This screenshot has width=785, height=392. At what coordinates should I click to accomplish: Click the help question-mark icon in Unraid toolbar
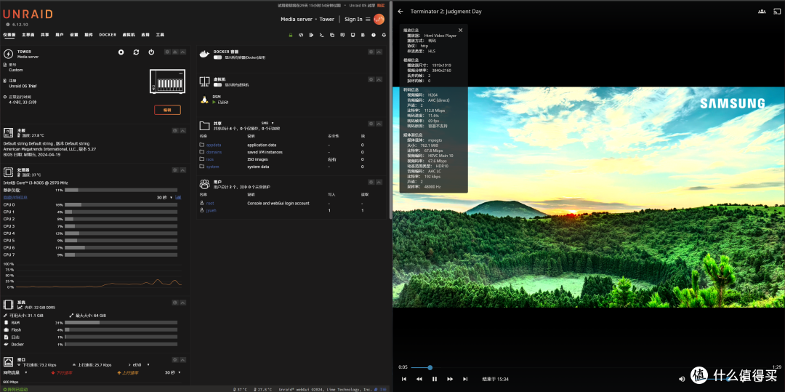point(374,35)
